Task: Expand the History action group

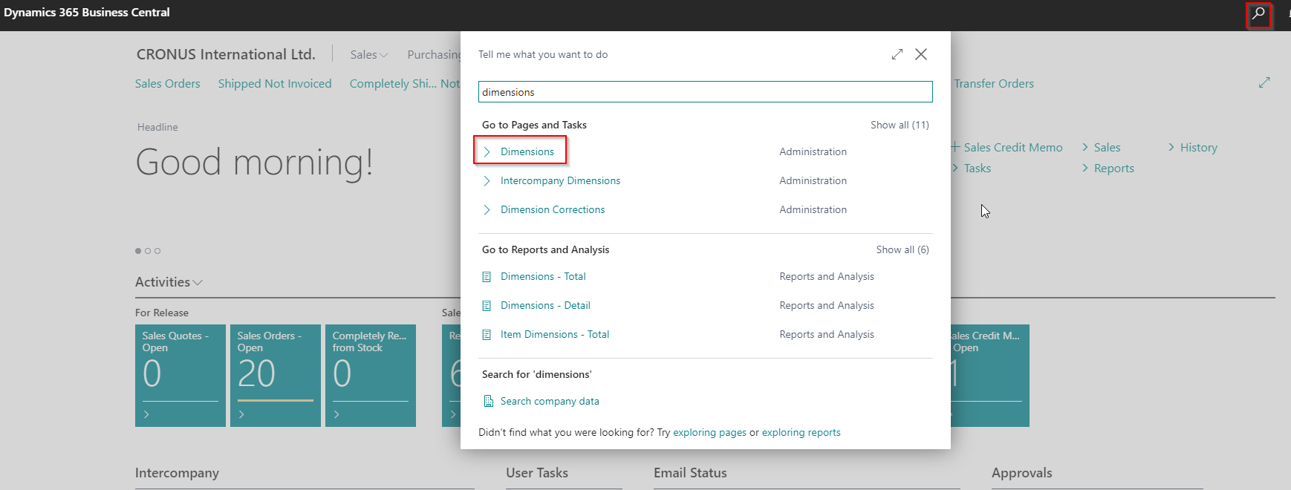Action: pos(1192,147)
